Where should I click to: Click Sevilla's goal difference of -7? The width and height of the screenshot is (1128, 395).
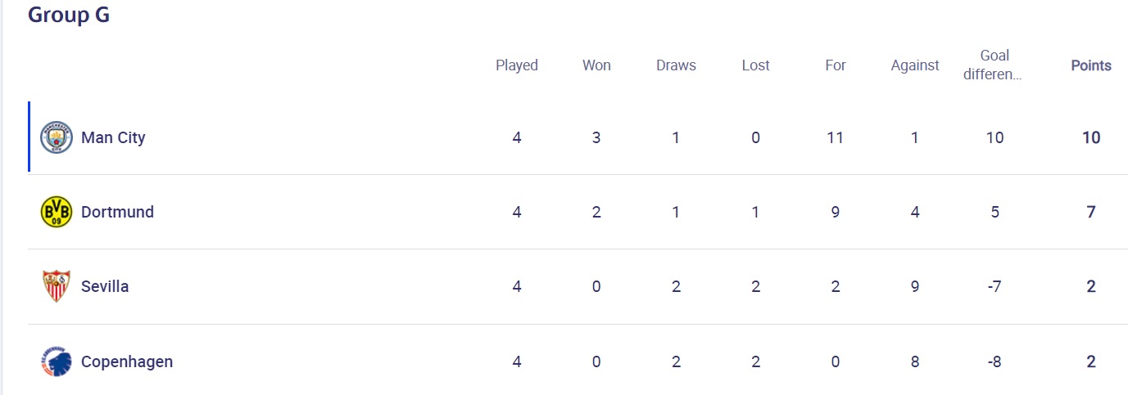pos(994,286)
